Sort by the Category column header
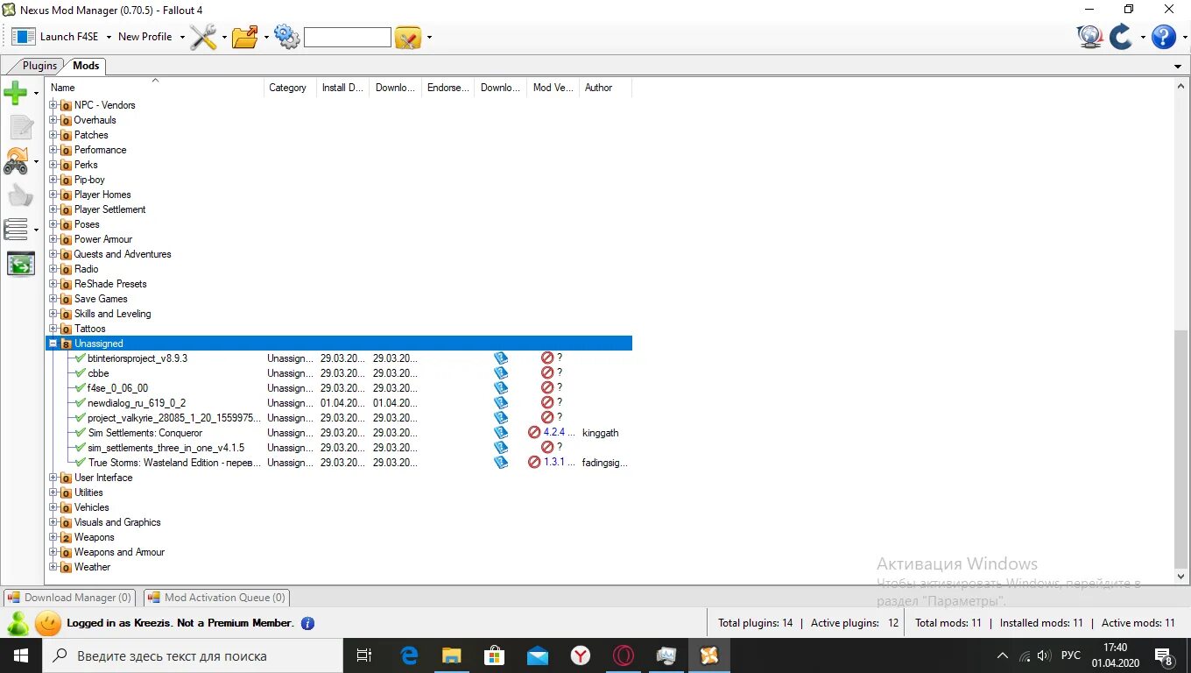The width and height of the screenshot is (1191, 673). point(290,88)
